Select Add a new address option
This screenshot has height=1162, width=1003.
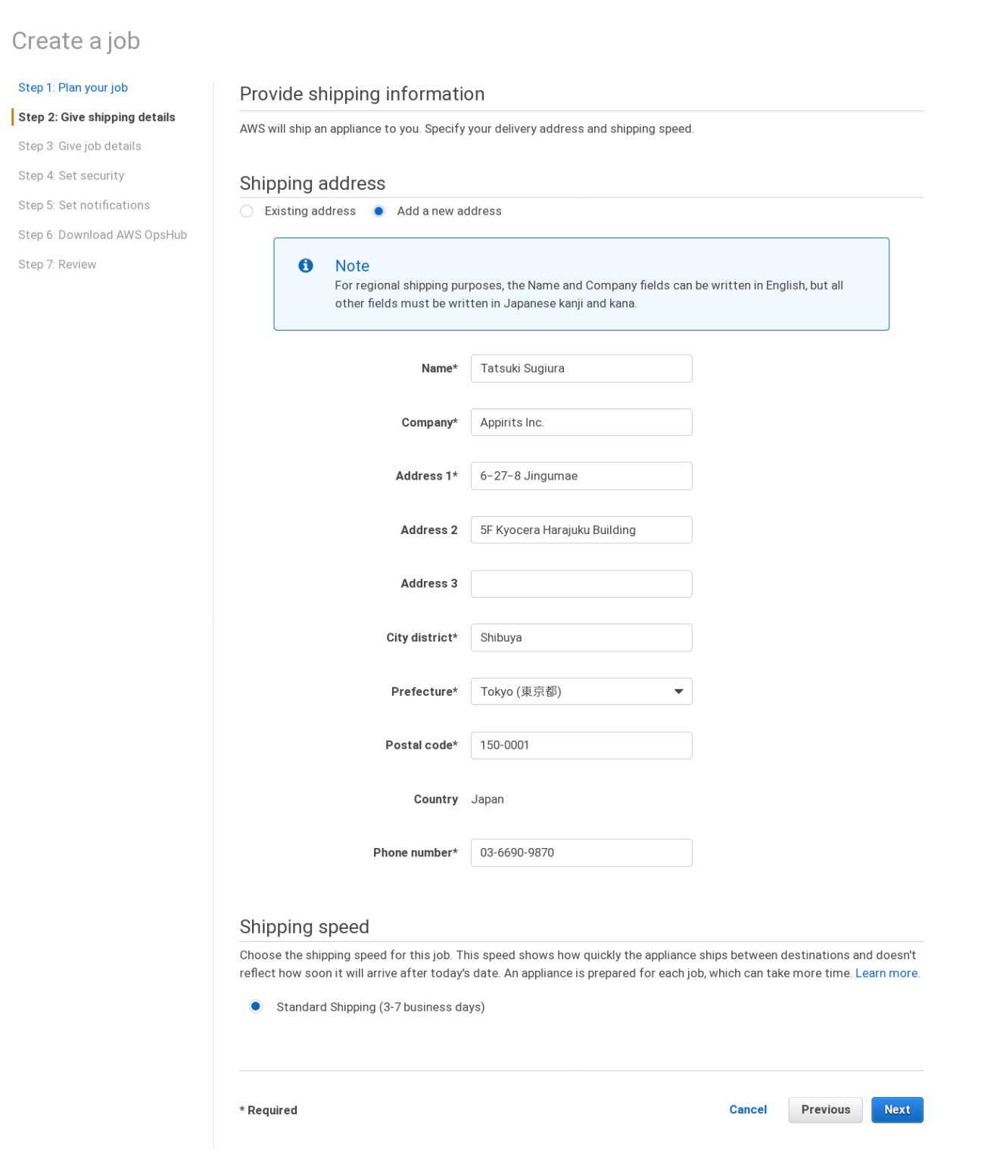tap(378, 211)
